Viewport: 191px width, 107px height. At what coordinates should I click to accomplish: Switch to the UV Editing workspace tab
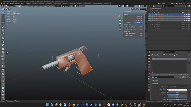click(49, 4)
